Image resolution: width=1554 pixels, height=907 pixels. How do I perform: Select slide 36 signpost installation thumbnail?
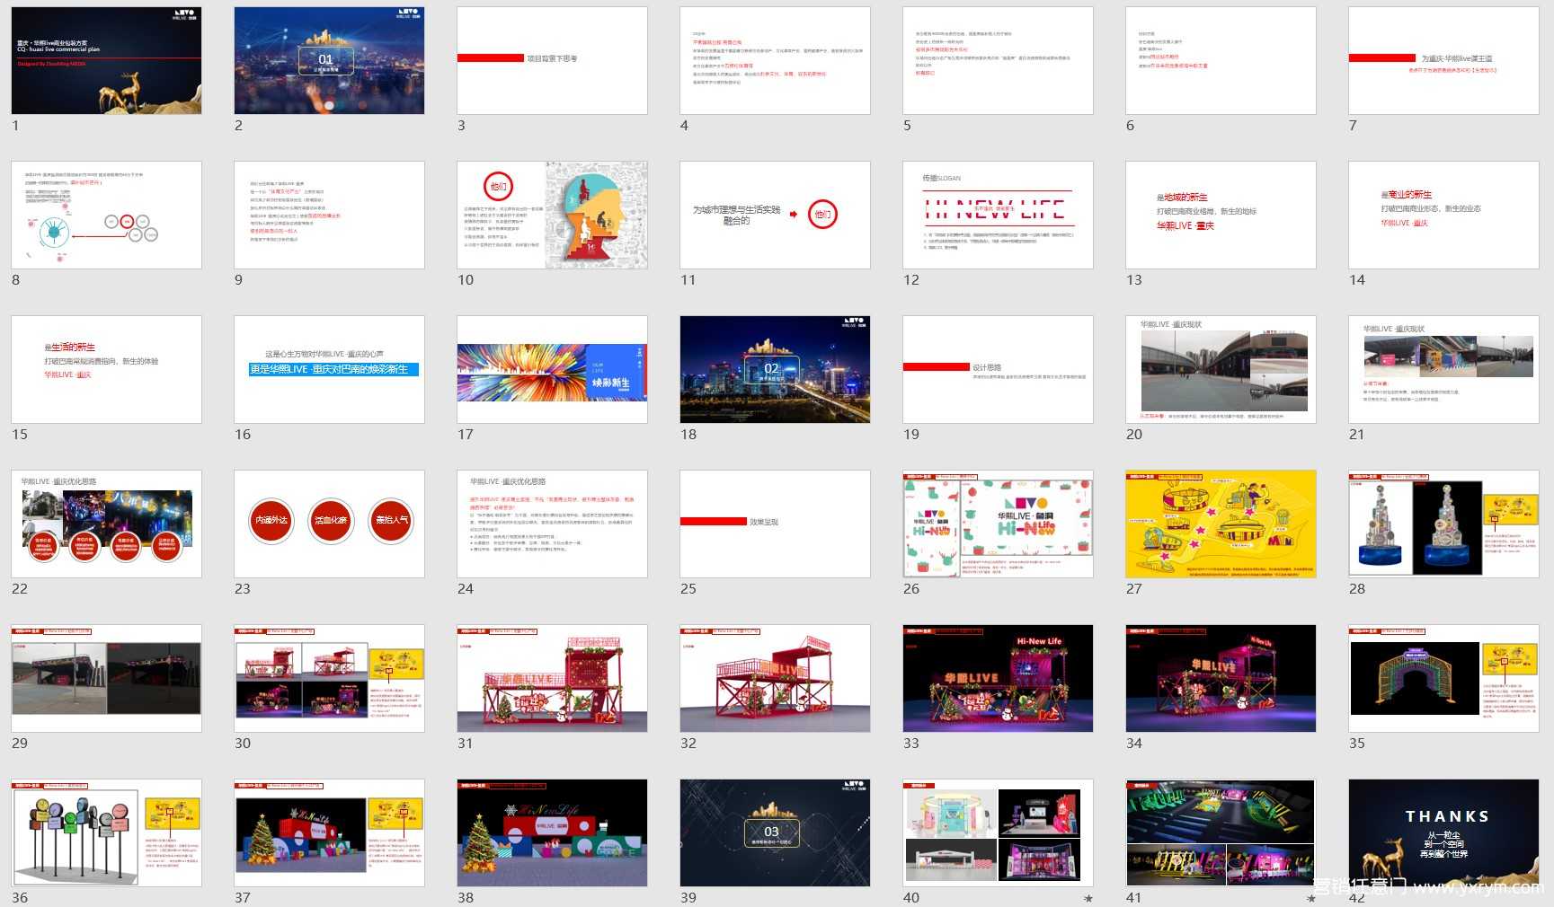106,832
